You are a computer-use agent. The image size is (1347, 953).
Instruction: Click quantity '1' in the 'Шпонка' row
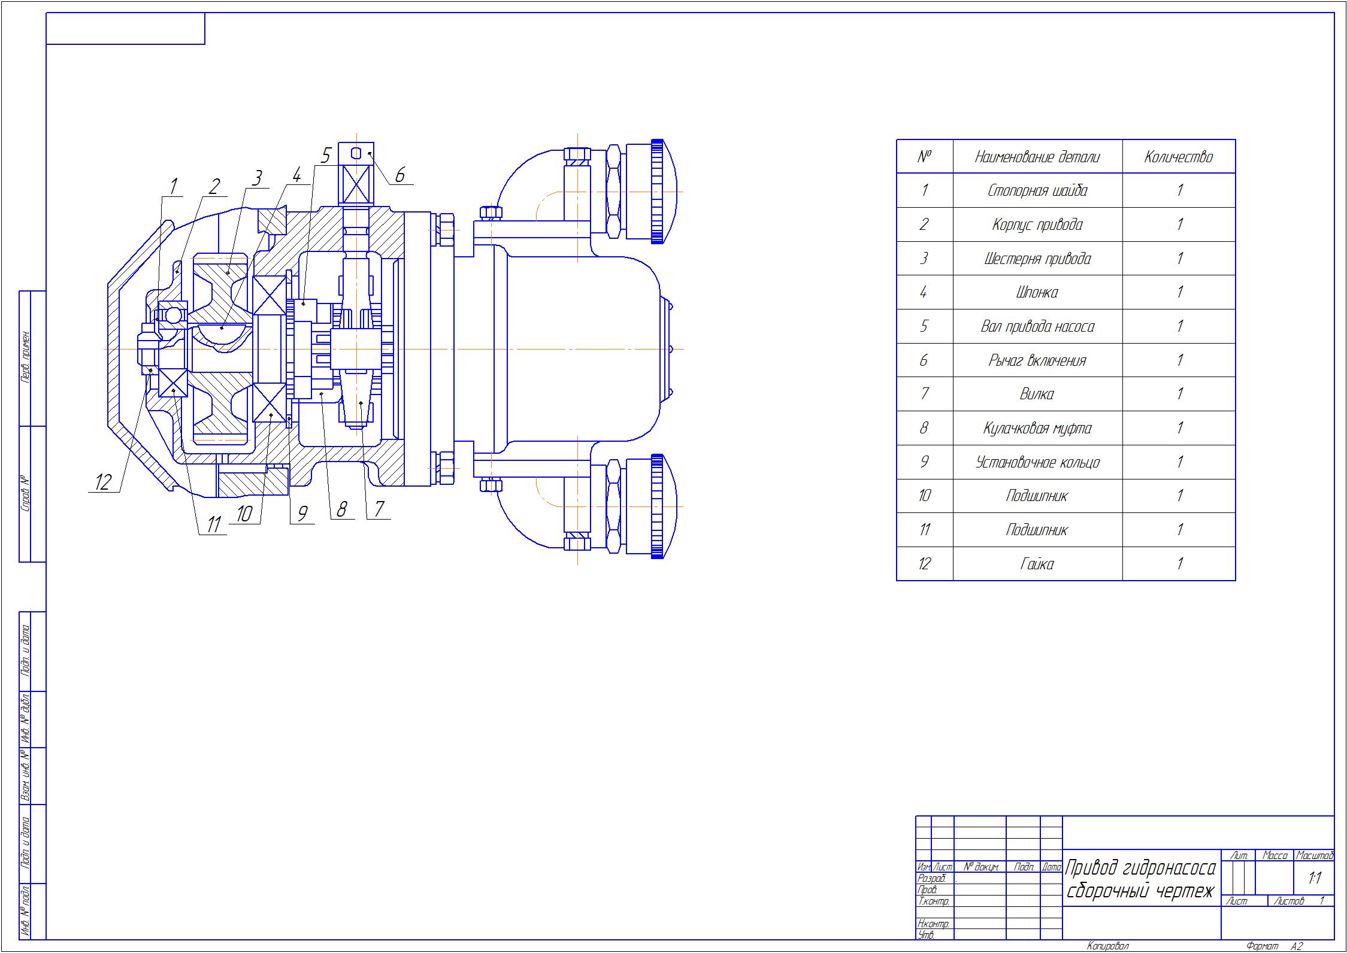1179,292
